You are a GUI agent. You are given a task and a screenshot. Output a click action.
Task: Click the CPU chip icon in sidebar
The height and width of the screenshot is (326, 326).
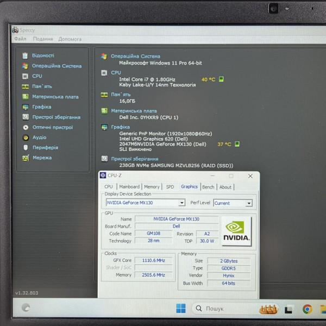(x=25, y=76)
